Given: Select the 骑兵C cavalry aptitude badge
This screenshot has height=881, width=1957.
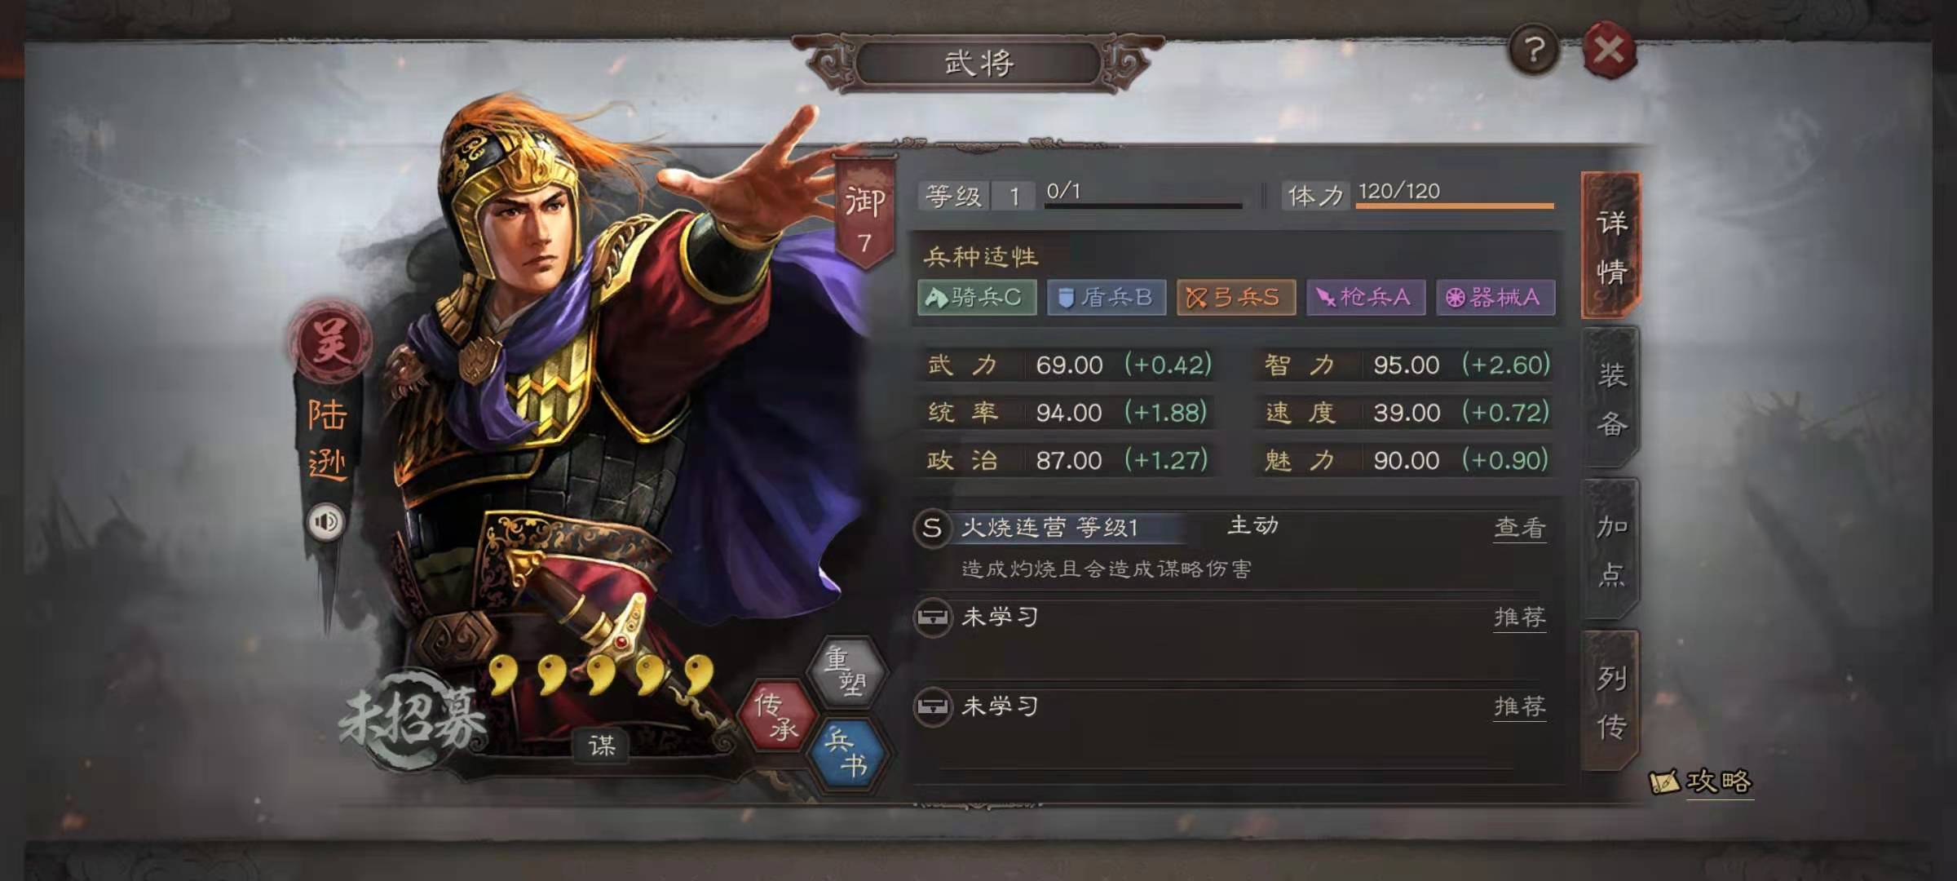Looking at the screenshot, I should [977, 298].
